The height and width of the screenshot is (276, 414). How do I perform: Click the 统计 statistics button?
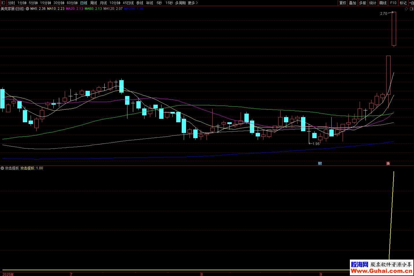pos(373,3)
